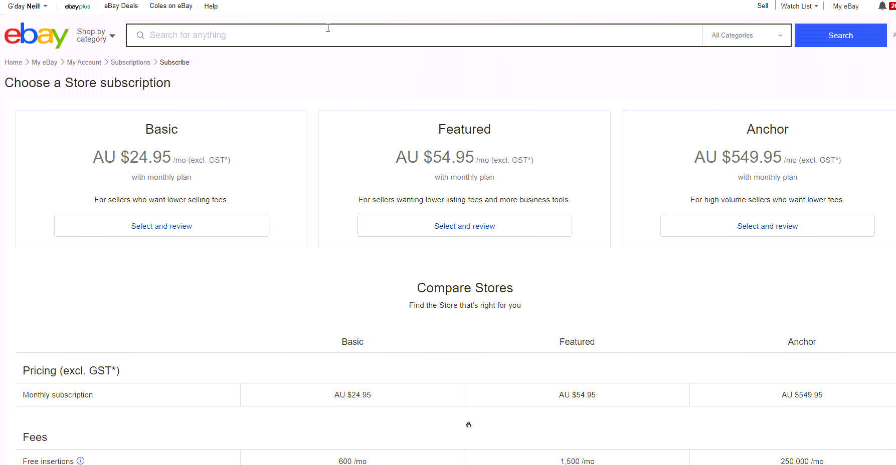Click the Featured card title
896x465 pixels.
[x=464, y=129]
